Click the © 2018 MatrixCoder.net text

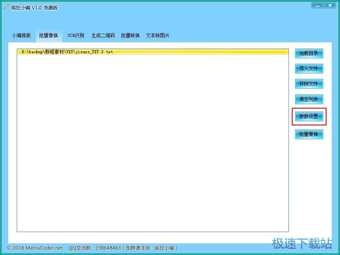pos(35,248)
